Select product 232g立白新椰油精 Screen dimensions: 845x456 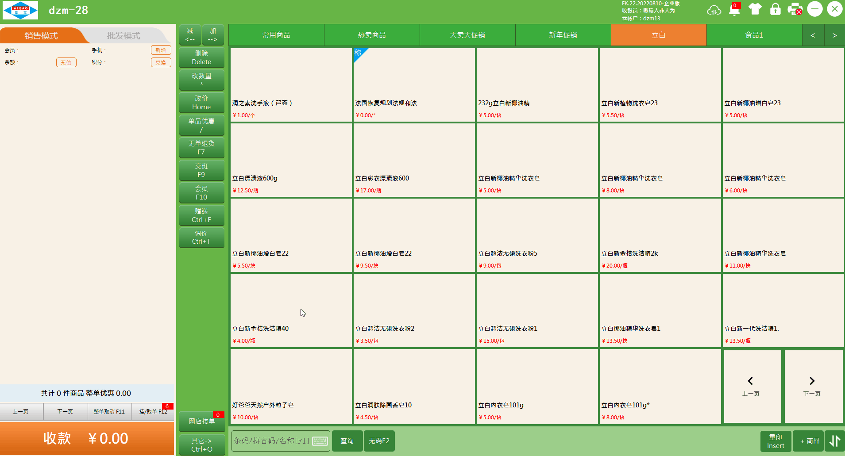point(537,85)
